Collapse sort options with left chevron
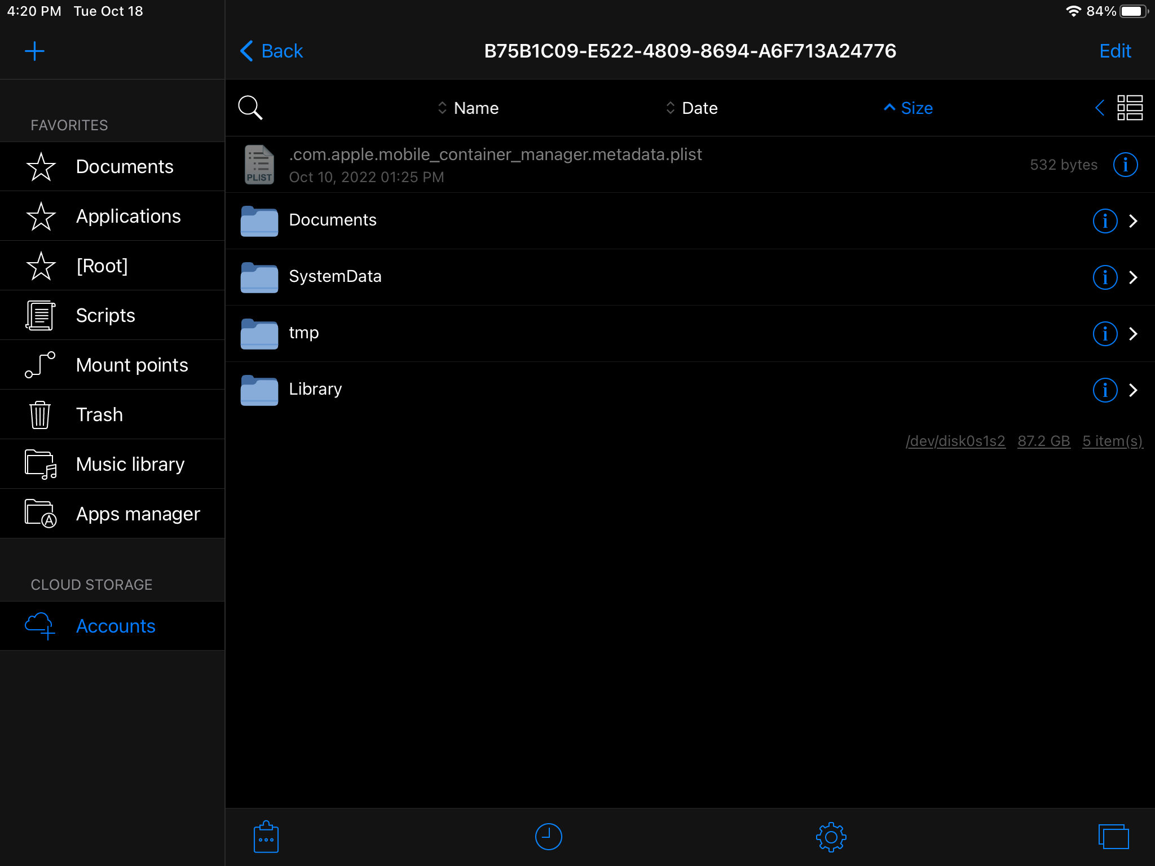The height and width of the screenshot is (866, 1155). point(1099,107)
